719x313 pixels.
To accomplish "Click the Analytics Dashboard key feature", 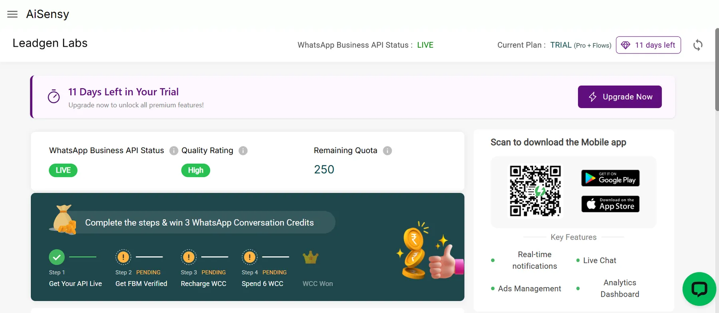I will (620, 288).
